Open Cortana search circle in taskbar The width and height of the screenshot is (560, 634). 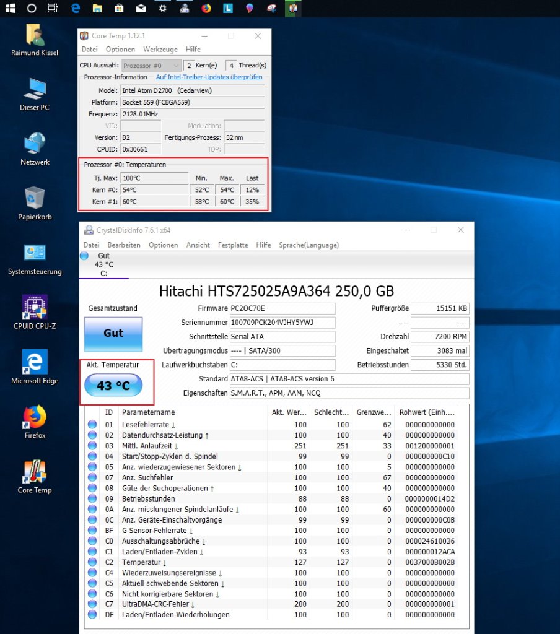pyautogui.click(x=32, y=8)
